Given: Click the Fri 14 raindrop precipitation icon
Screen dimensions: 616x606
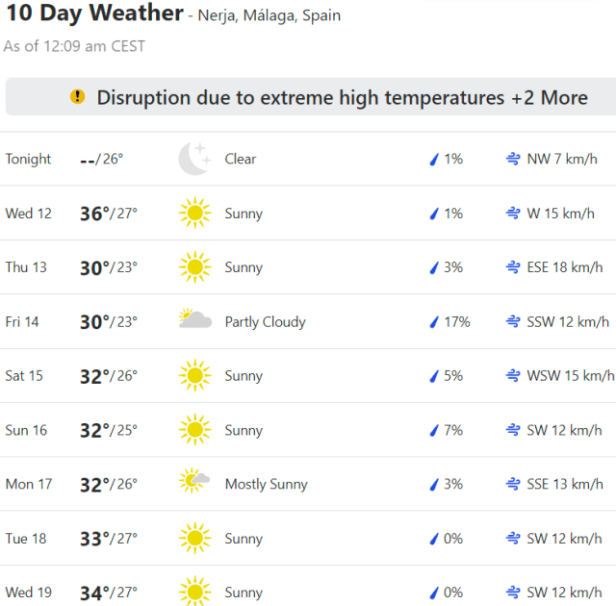Looking at the screenshot, I should (433, 322).
